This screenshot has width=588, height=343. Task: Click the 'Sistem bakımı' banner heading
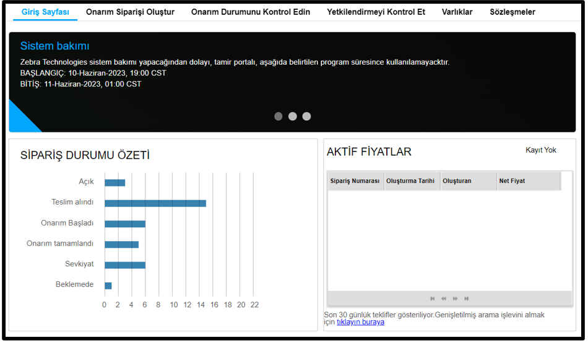pyautogui.click(x=54, y=46)
